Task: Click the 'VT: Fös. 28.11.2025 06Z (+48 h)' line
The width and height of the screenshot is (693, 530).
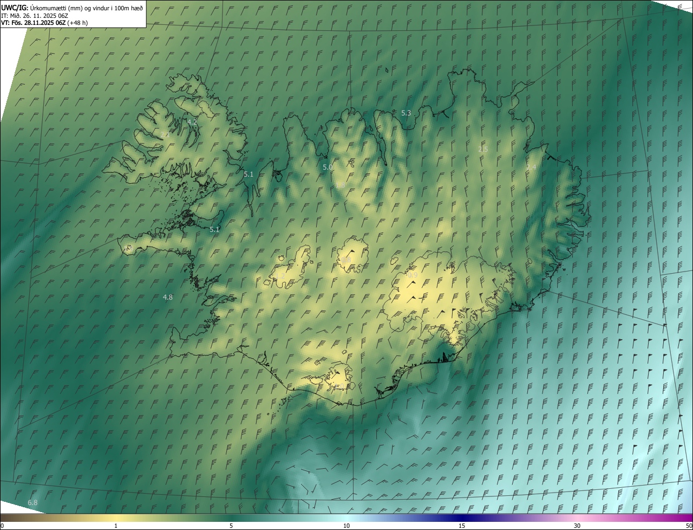Action: coord(44,23)
